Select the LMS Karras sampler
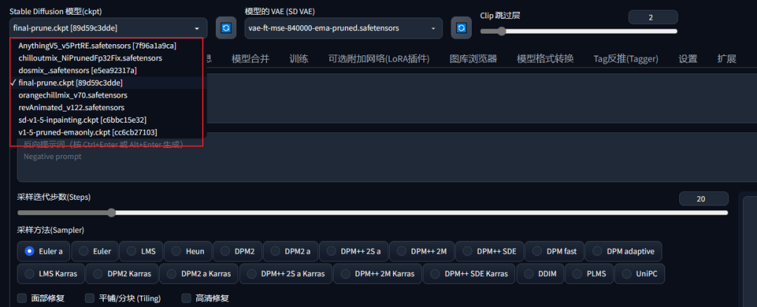Image resolution: width=757 pixels, height=307 pixels. point(50,273)
